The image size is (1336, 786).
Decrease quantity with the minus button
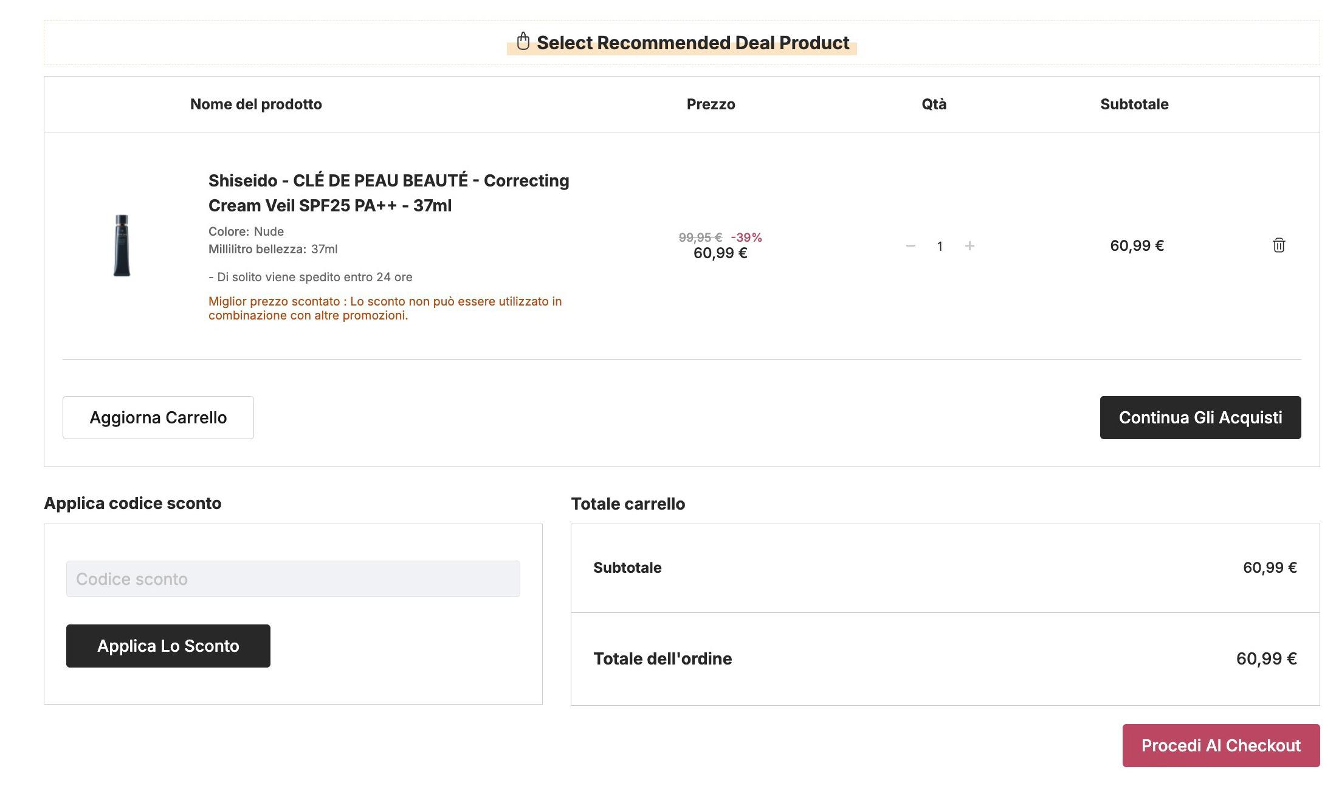coord(911,246)
